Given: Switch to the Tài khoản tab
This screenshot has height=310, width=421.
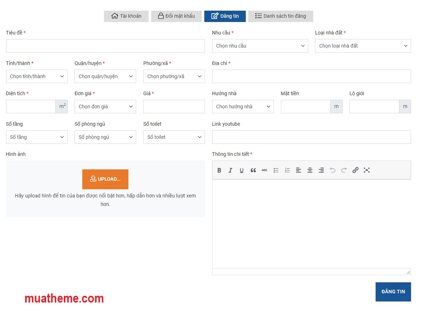Looking at the screenshot, I should 126,16.
